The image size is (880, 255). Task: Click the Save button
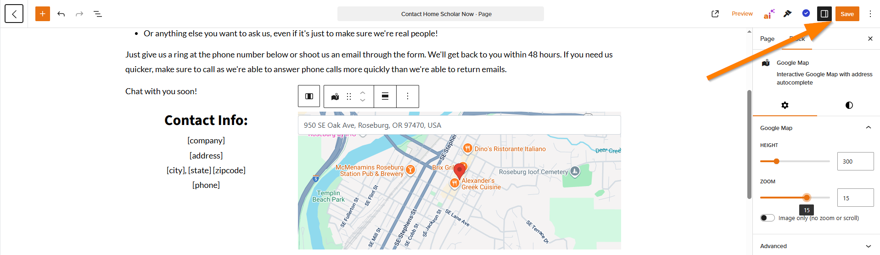(847, 14)
